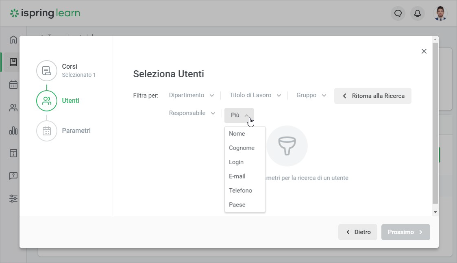The image size is (457, 263).
Task: Close the Seleziona Utenti dialog
Action: tap(424, 51)
